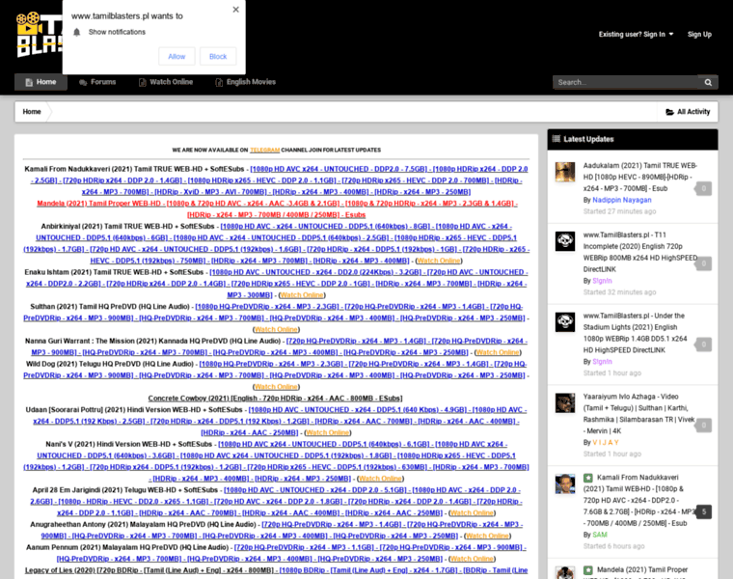This screenshot has height=579, width=733.
Task: Open Aadukalam (2021) Tamil TRUE WEB-HD topic
Action: (x=639, y=177)
